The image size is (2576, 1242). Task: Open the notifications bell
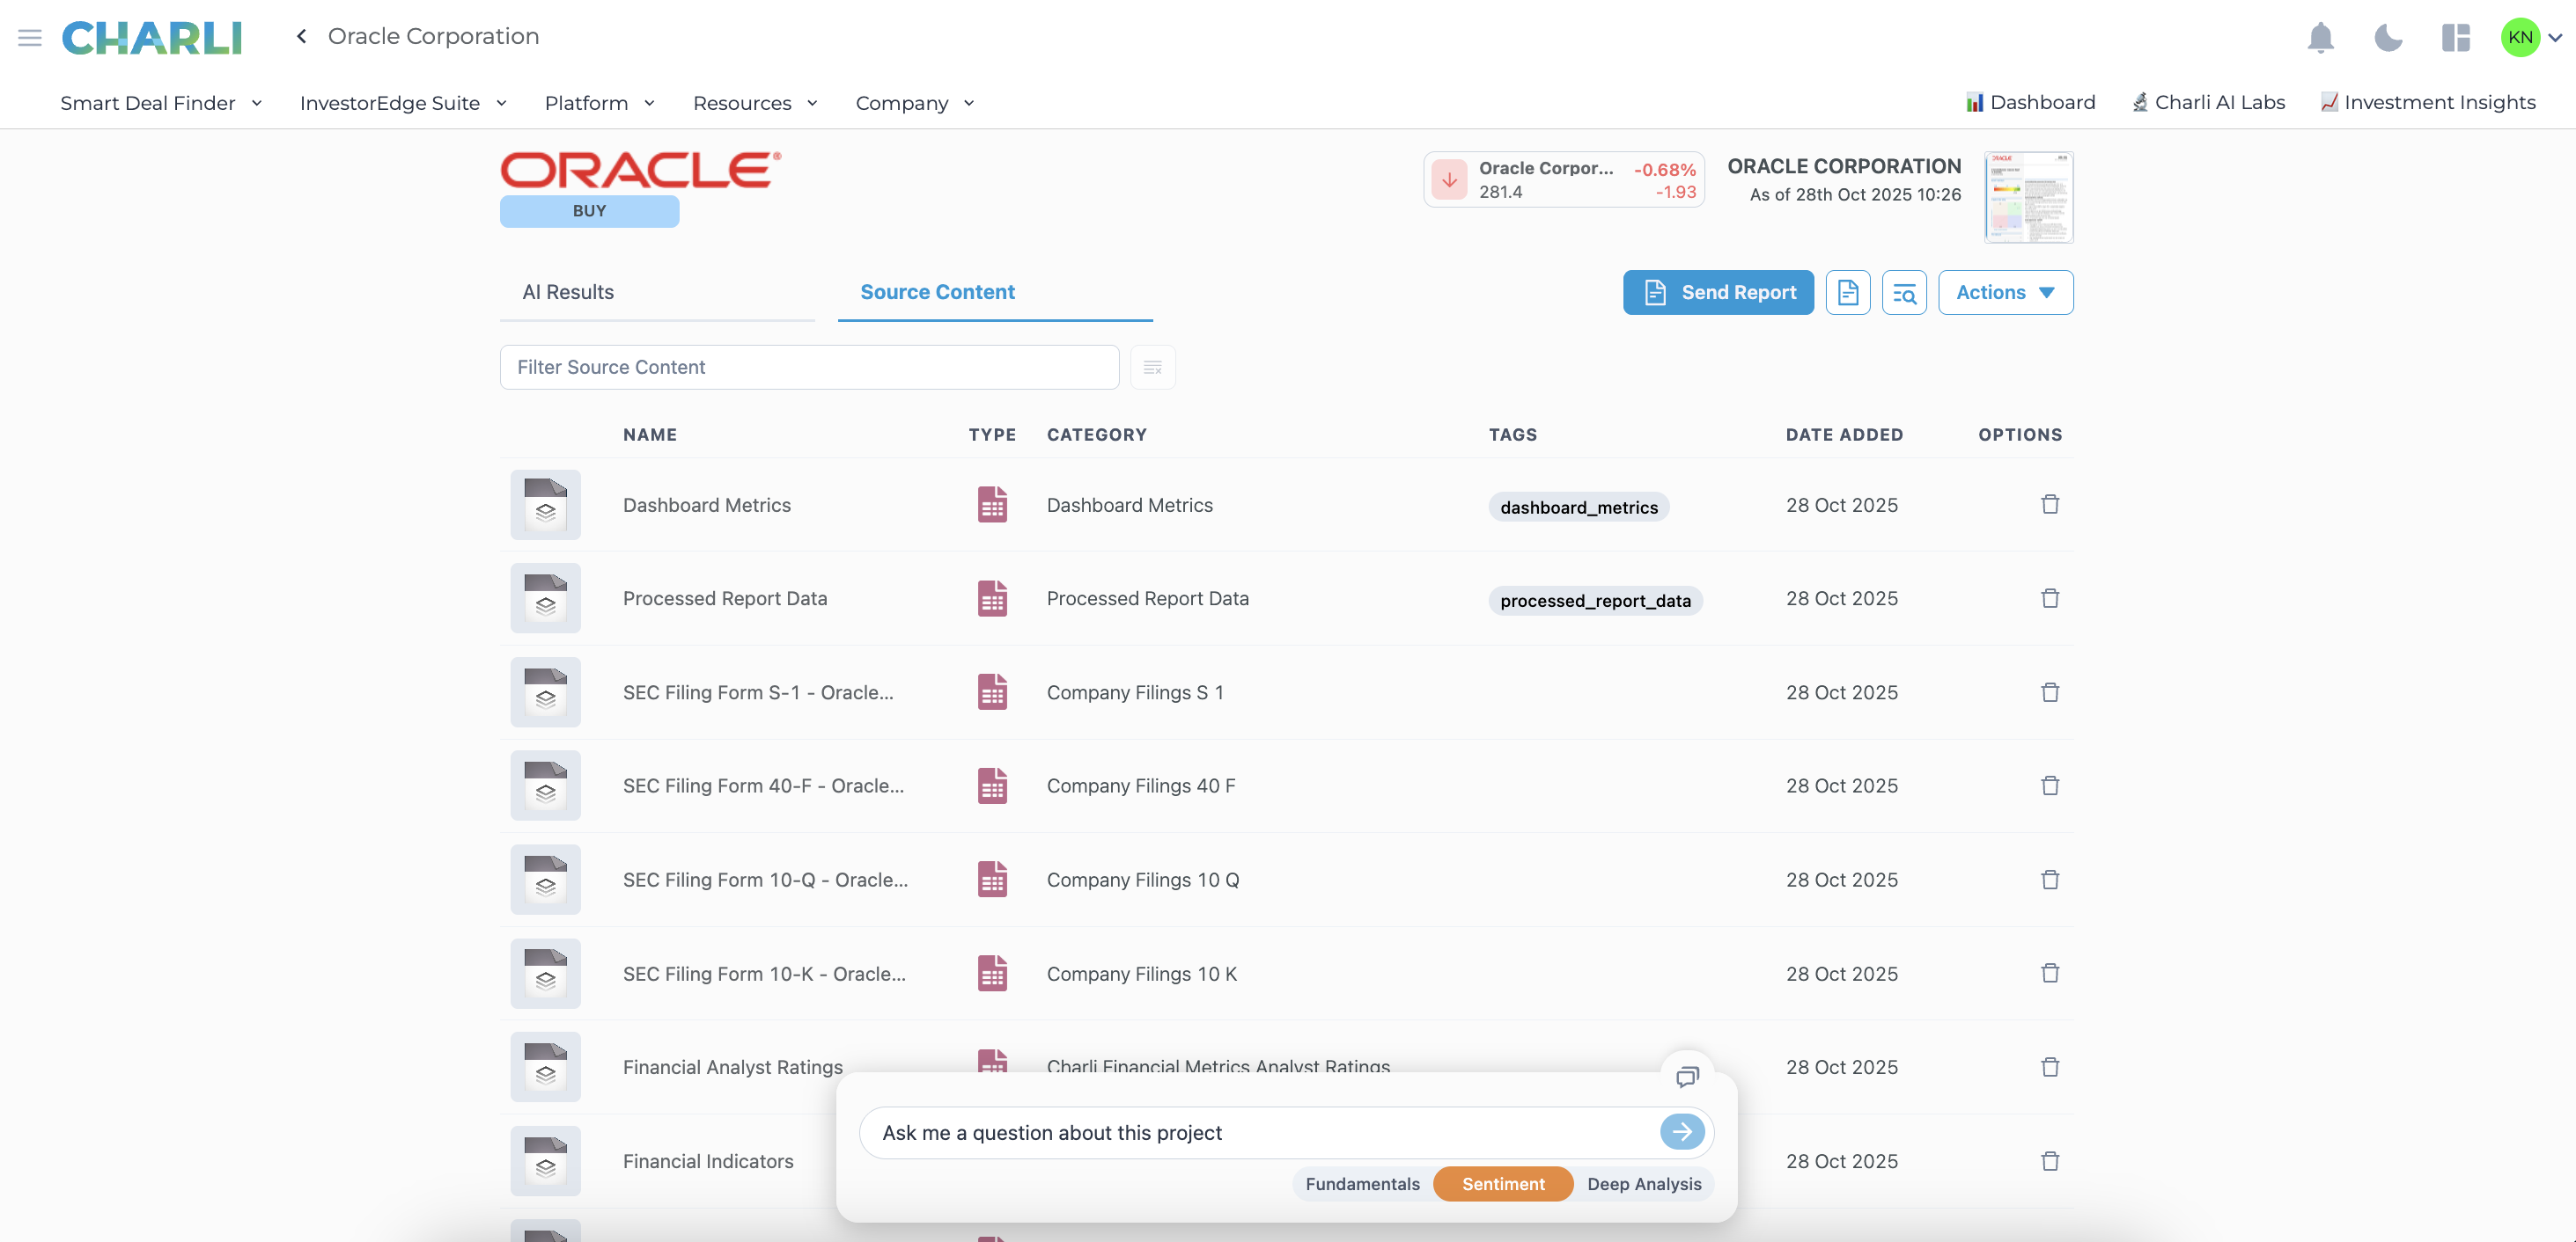[2320, 38]
